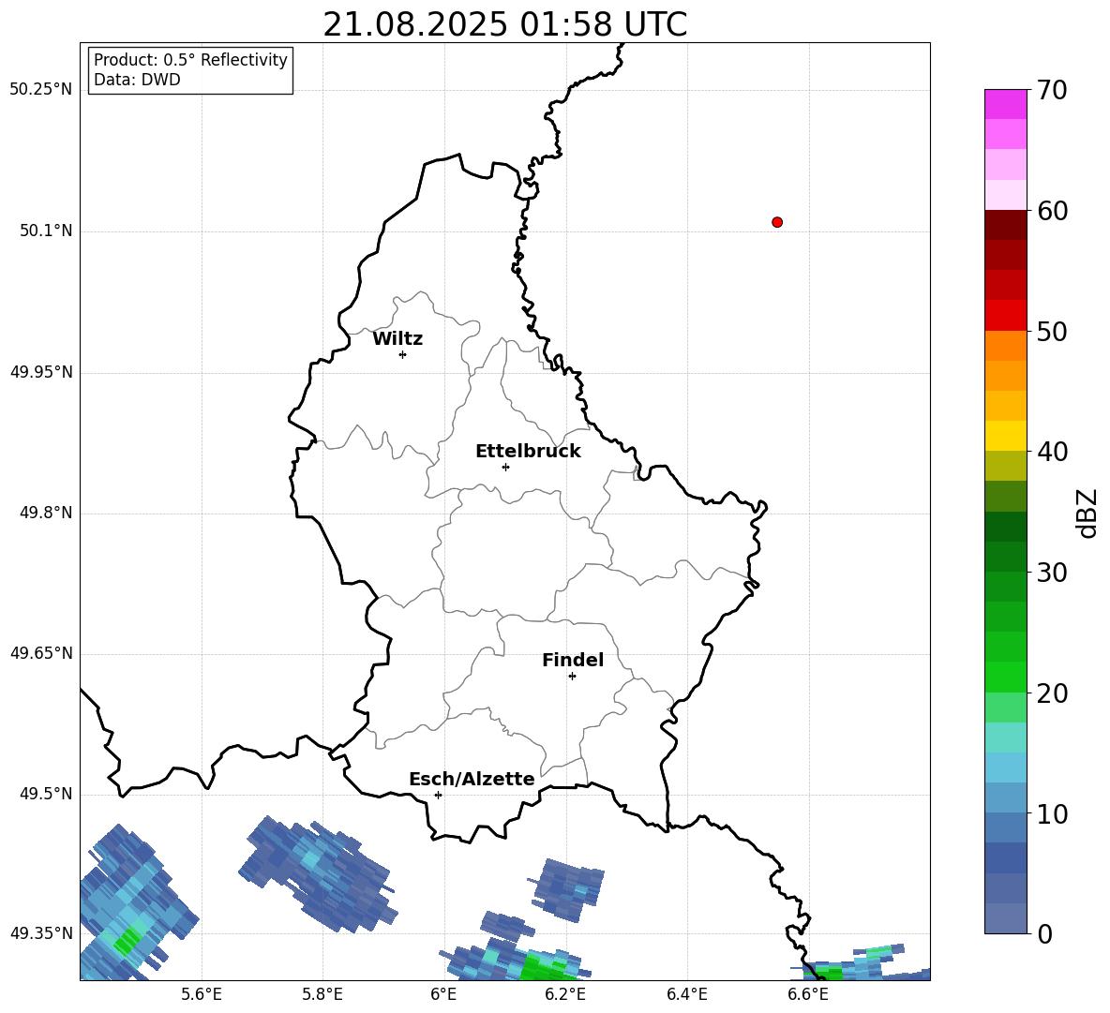Click the 49.5°N latitude label
1110x1013 pixels.
46,794
